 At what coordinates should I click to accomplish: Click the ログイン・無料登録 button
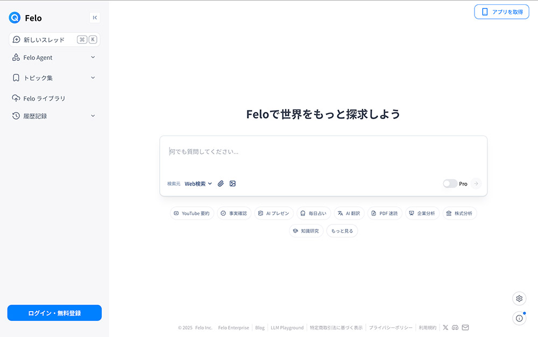[x=54, y=313]
